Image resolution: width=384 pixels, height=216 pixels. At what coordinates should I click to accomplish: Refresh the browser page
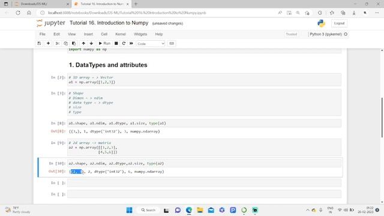[18, 13]
